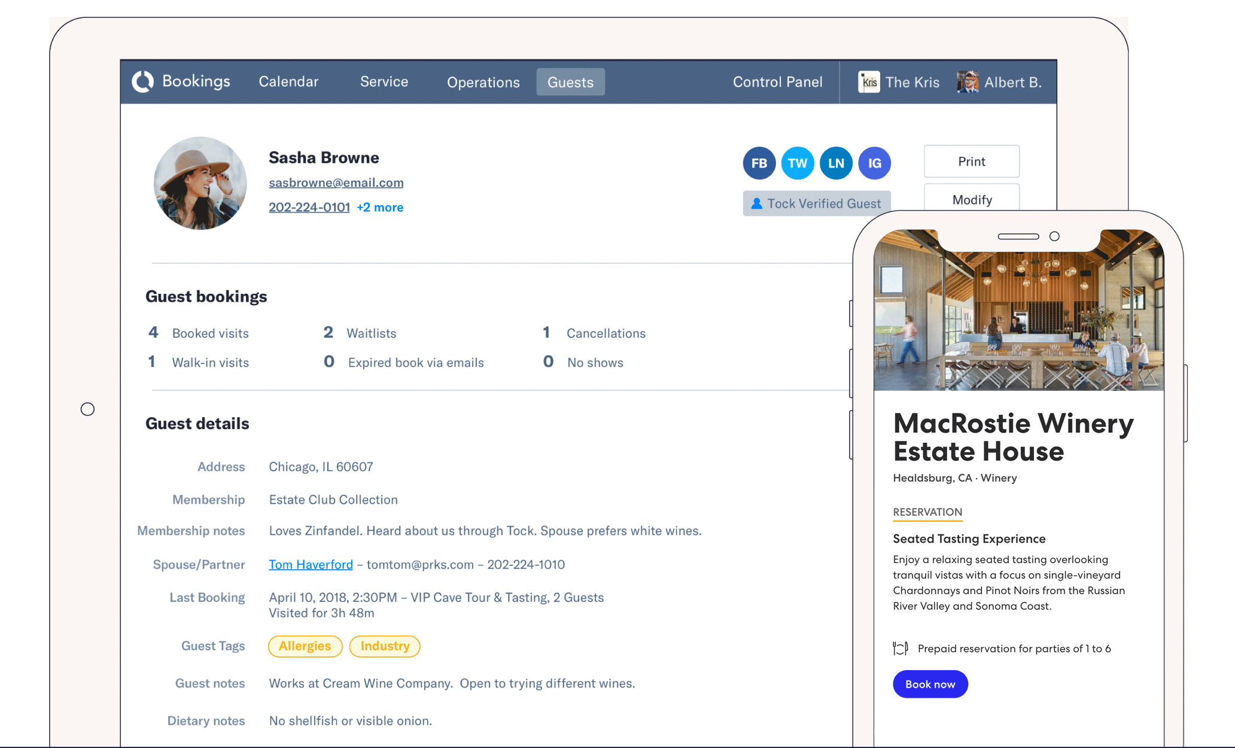1235x748 pixels.
Task: Expand additional phone numbers with +2 more
Action: [x=380, y=207]
